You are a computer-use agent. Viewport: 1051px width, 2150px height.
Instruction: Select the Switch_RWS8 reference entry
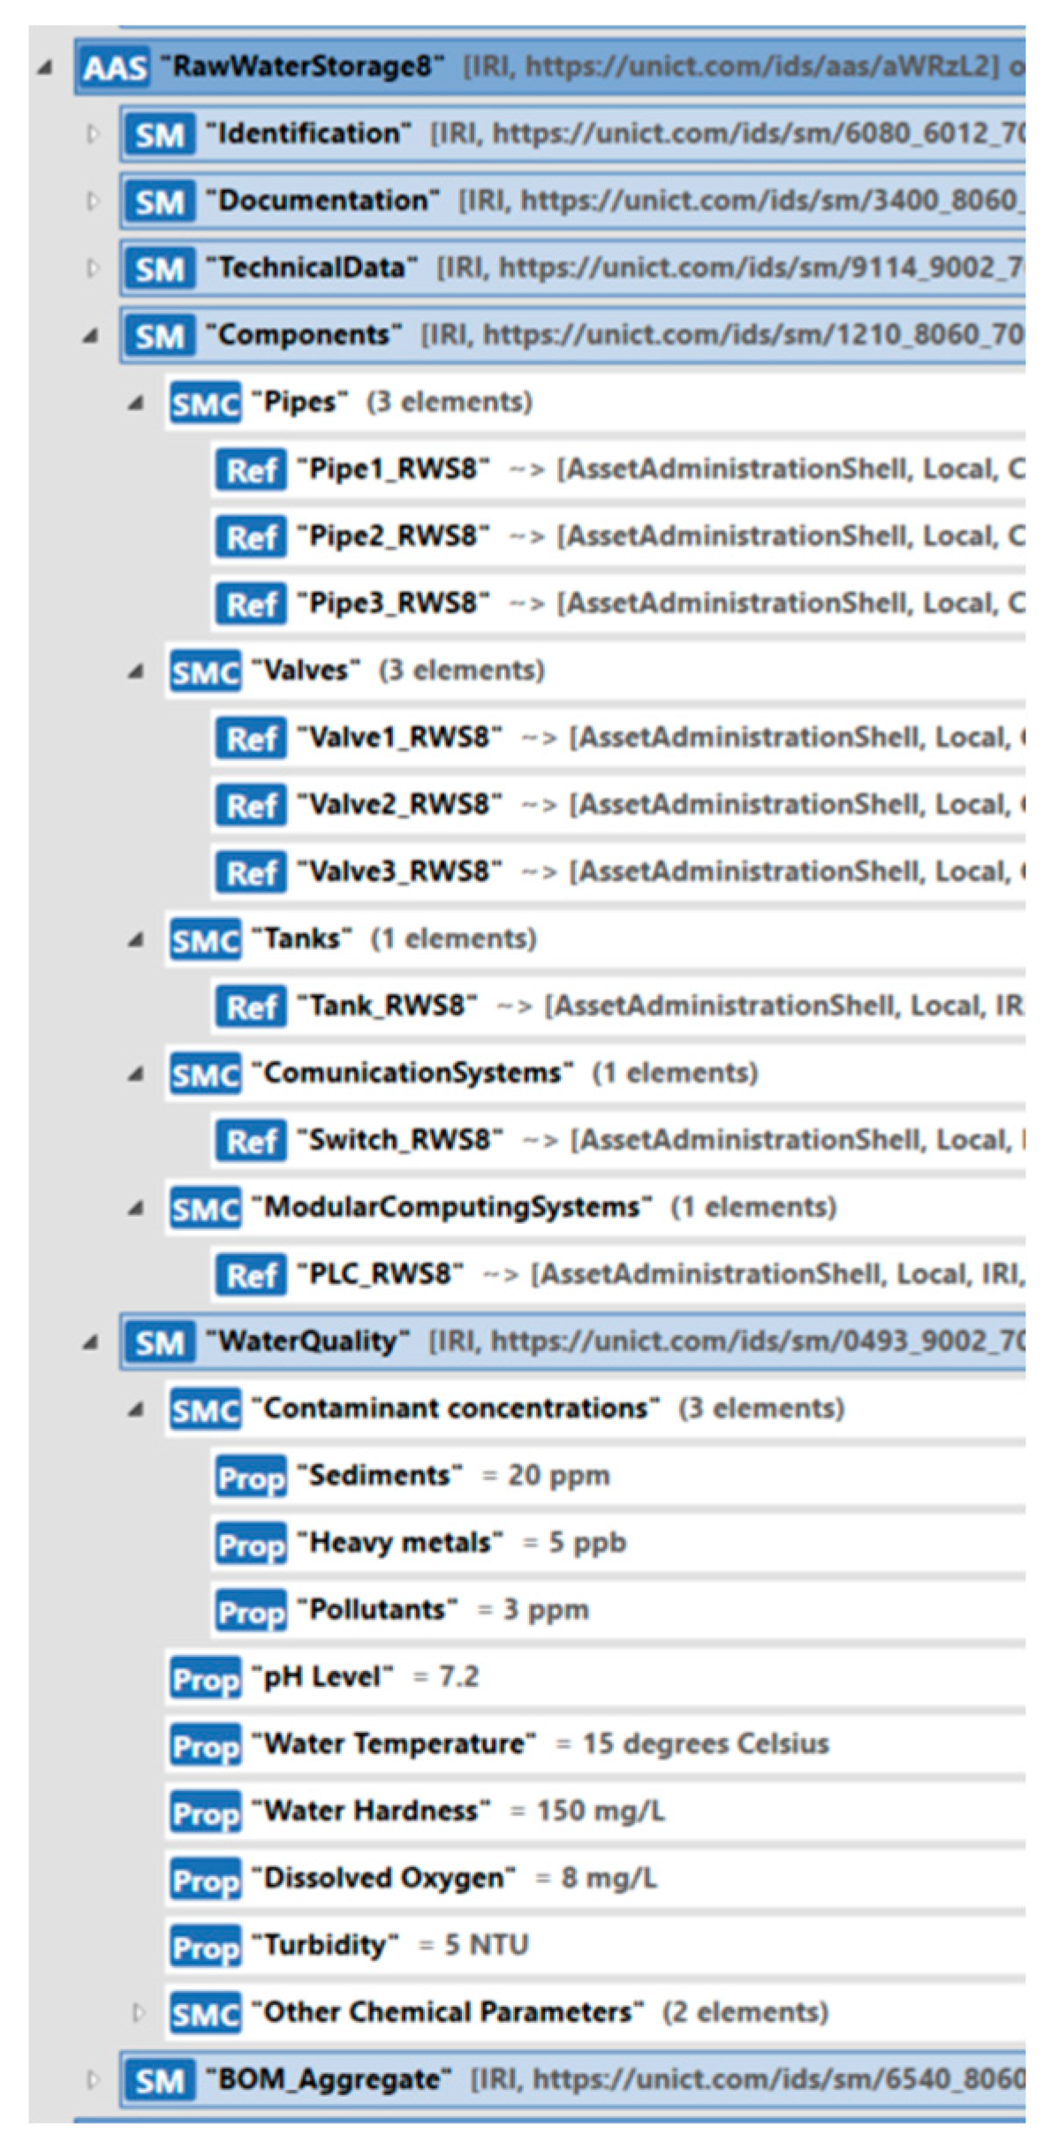pos(617,1141)
